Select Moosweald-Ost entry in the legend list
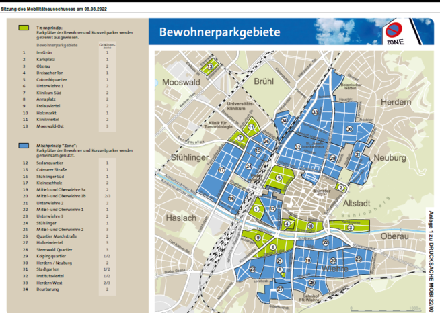This screenshot has width=440, height=313. (x=52, y=126)
